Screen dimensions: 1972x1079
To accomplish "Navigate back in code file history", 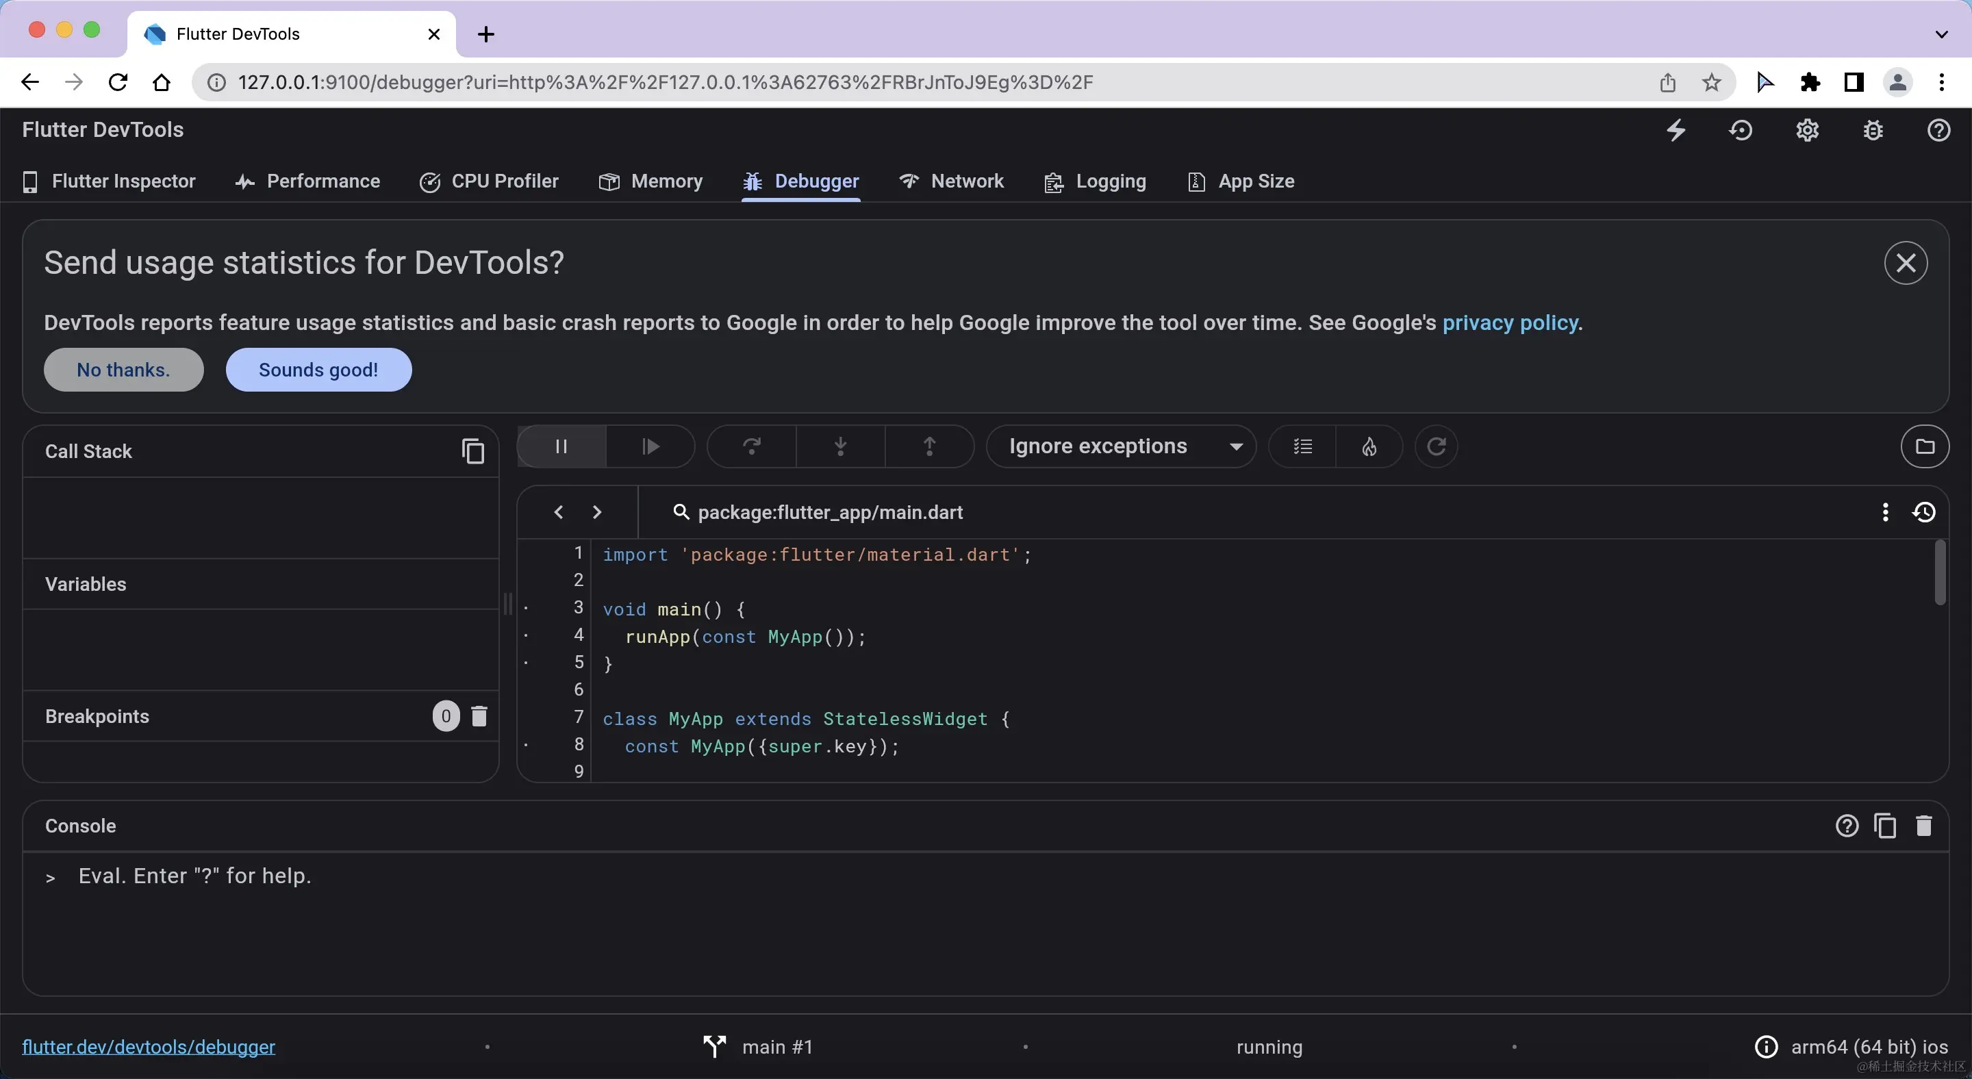I will [559, 512].
